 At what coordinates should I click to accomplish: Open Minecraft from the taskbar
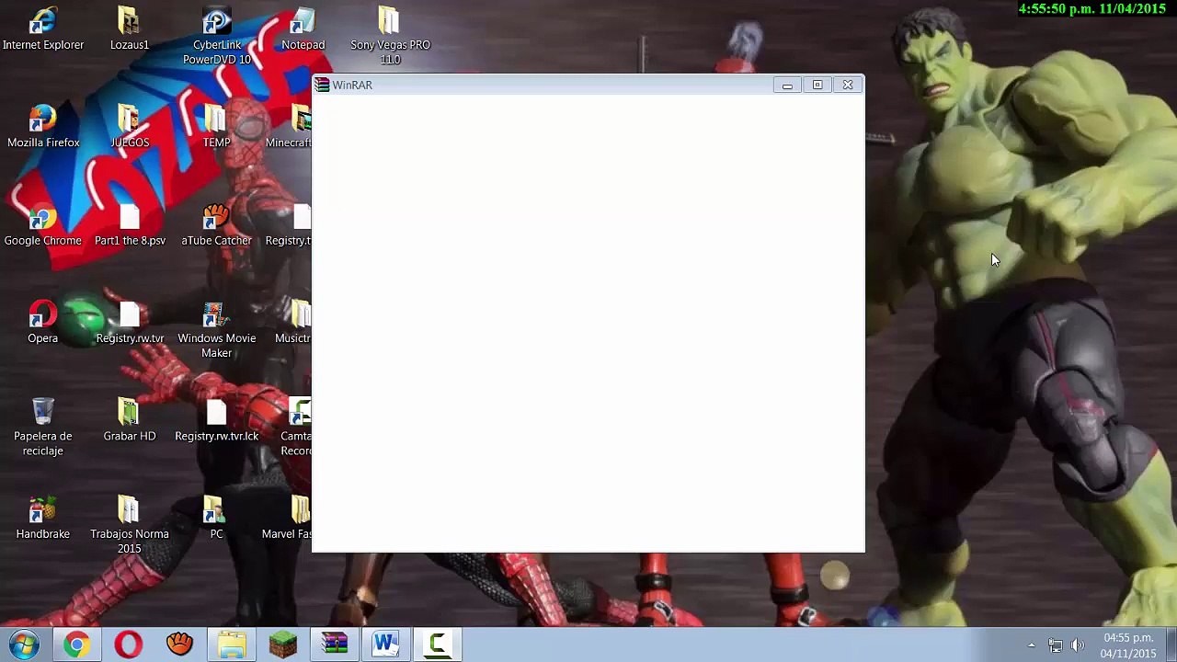pos(282,645)
